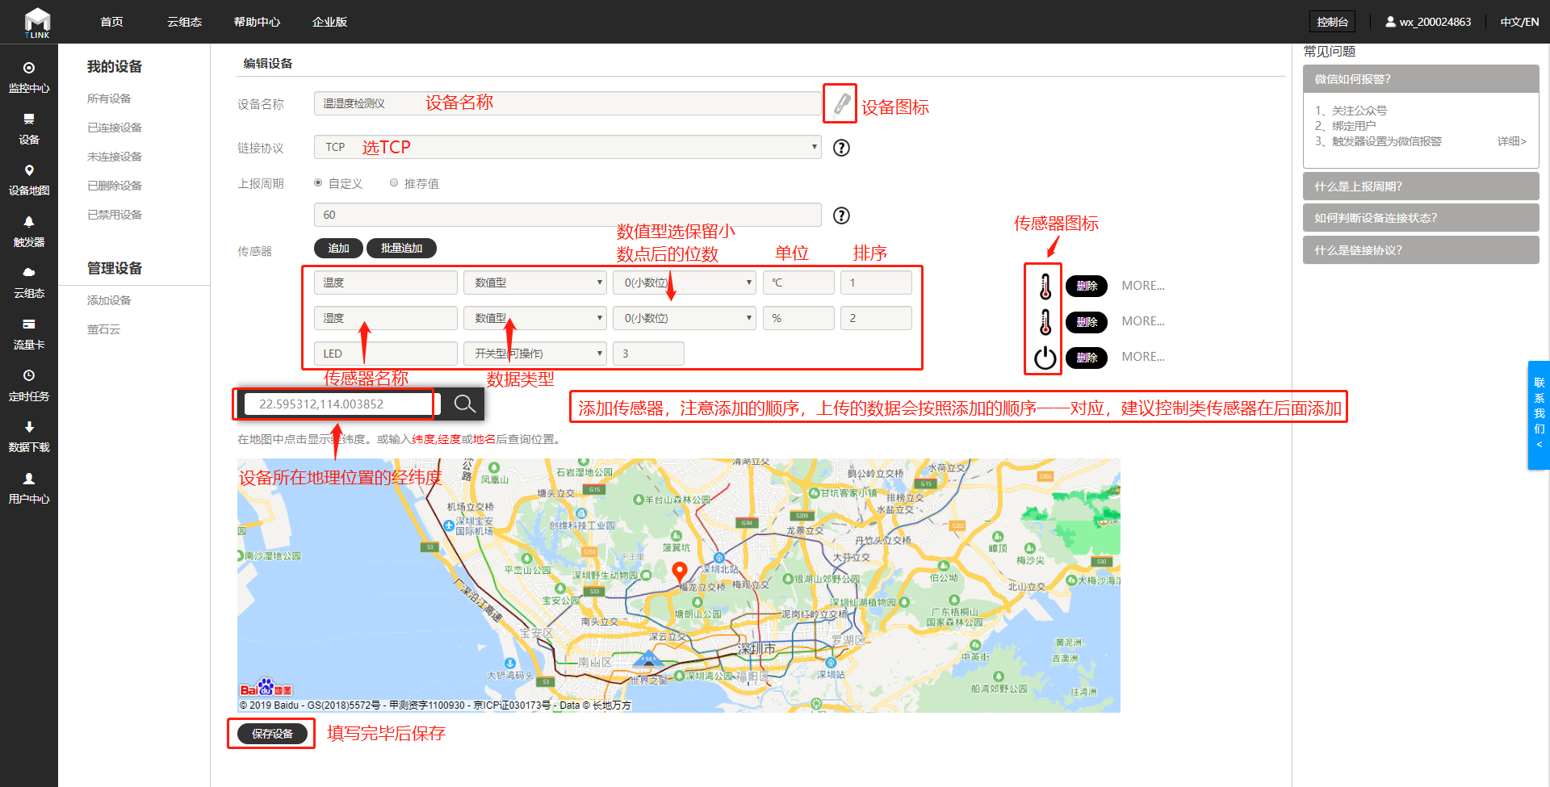
Task: Expand the 什么是上报周期? FAQ
Action: (x=1421, y=186)
